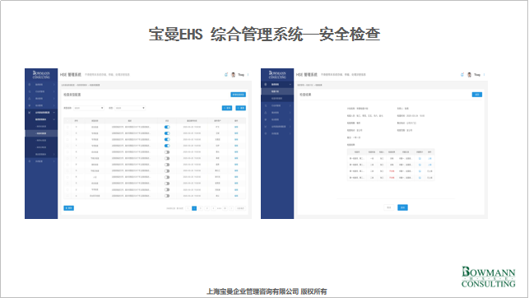This screenshot has width=529, height=298.
Task: Click blue delete button below the left table
Action: [x=69, y=208]
